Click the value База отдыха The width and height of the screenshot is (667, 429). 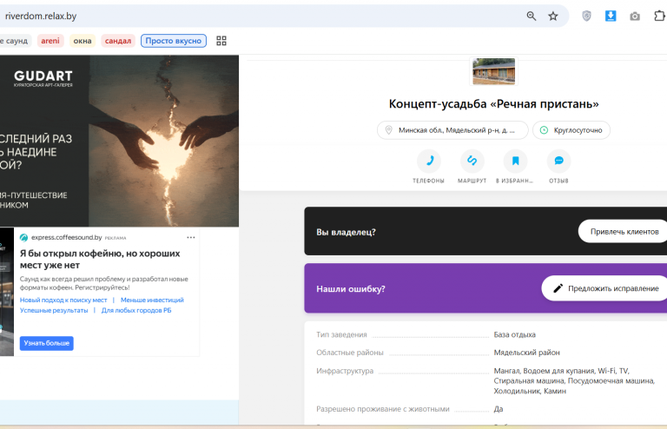point(514,334)
